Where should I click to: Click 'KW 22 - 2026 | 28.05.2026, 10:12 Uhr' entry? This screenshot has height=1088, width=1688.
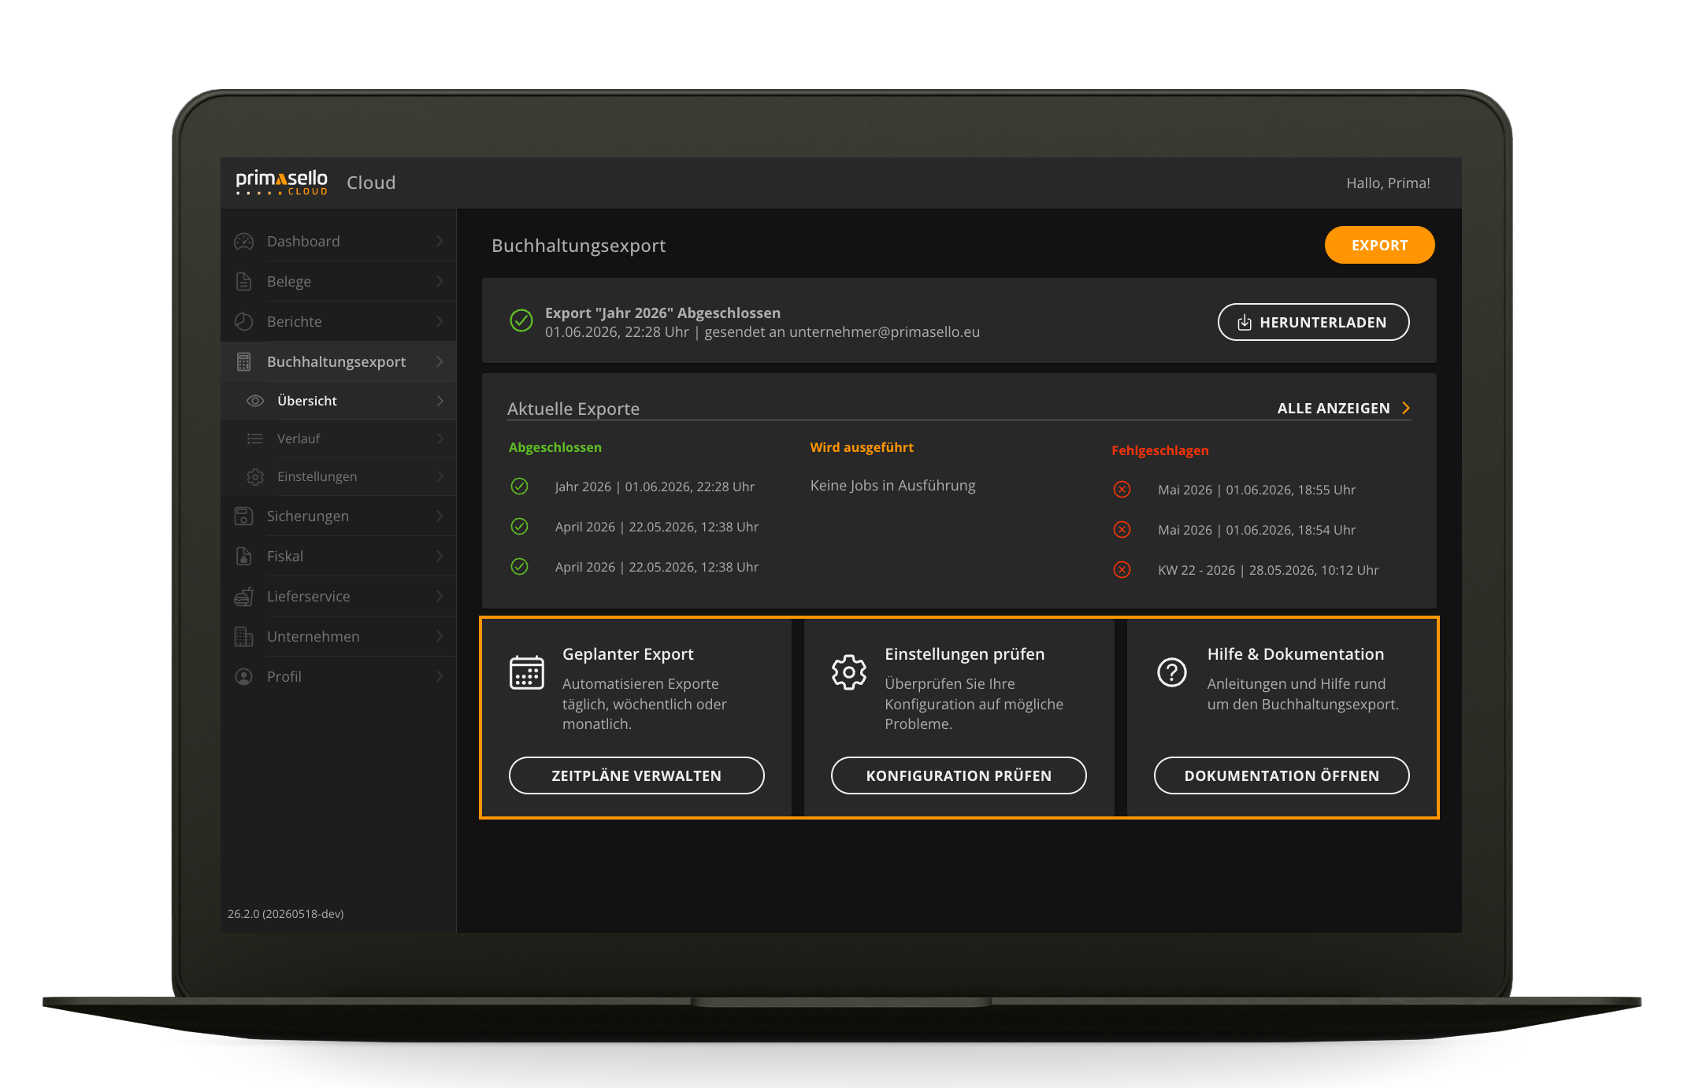[1268, 570]
